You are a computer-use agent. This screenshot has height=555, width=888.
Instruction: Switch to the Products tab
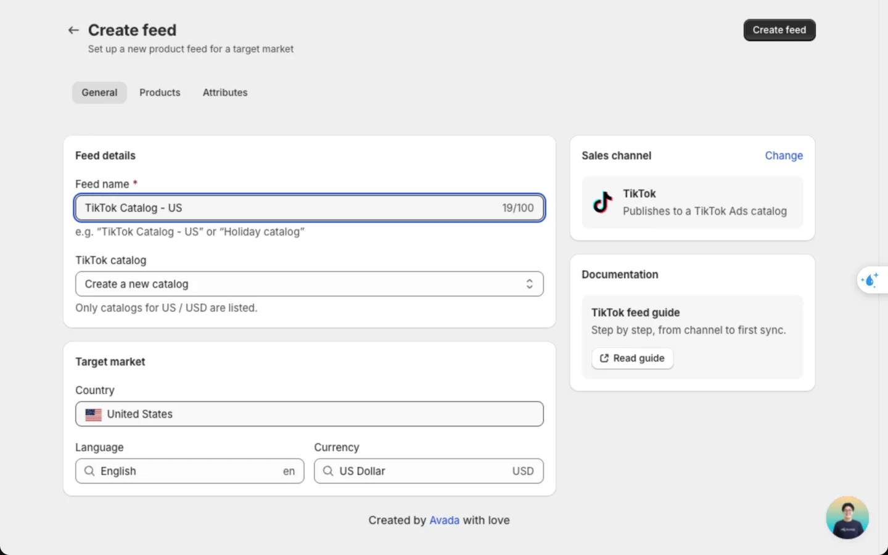(160, 92)
